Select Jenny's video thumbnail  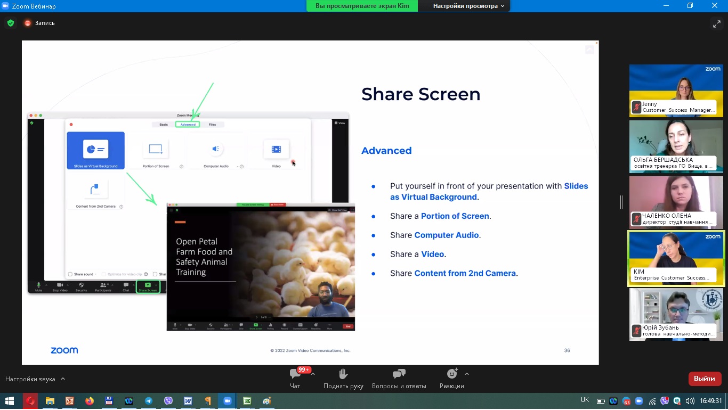pos(676,91)
